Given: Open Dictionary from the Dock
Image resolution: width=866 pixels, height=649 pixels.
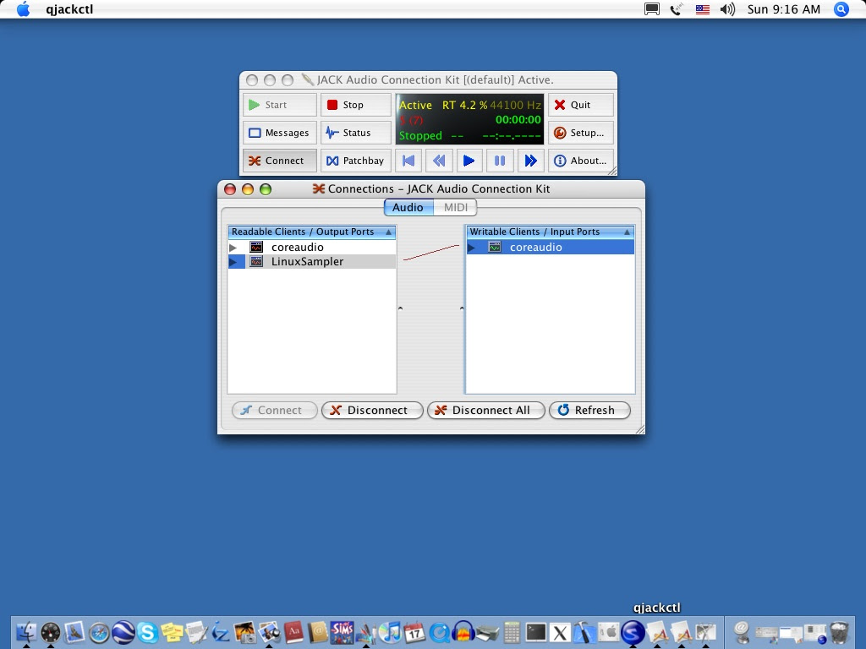Looking at the screenshot, I should (x=293, y=632).
